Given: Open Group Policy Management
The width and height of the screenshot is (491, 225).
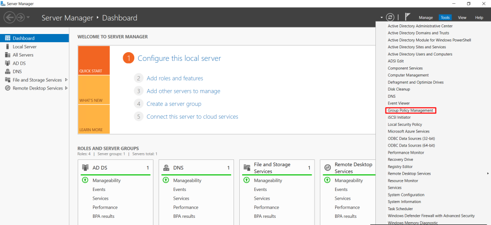Looking at the screenshot, I should (410, 110).
